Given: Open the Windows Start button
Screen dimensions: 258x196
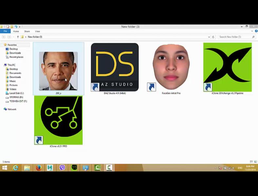Looking at the screenshot, I should click(5, 168).
